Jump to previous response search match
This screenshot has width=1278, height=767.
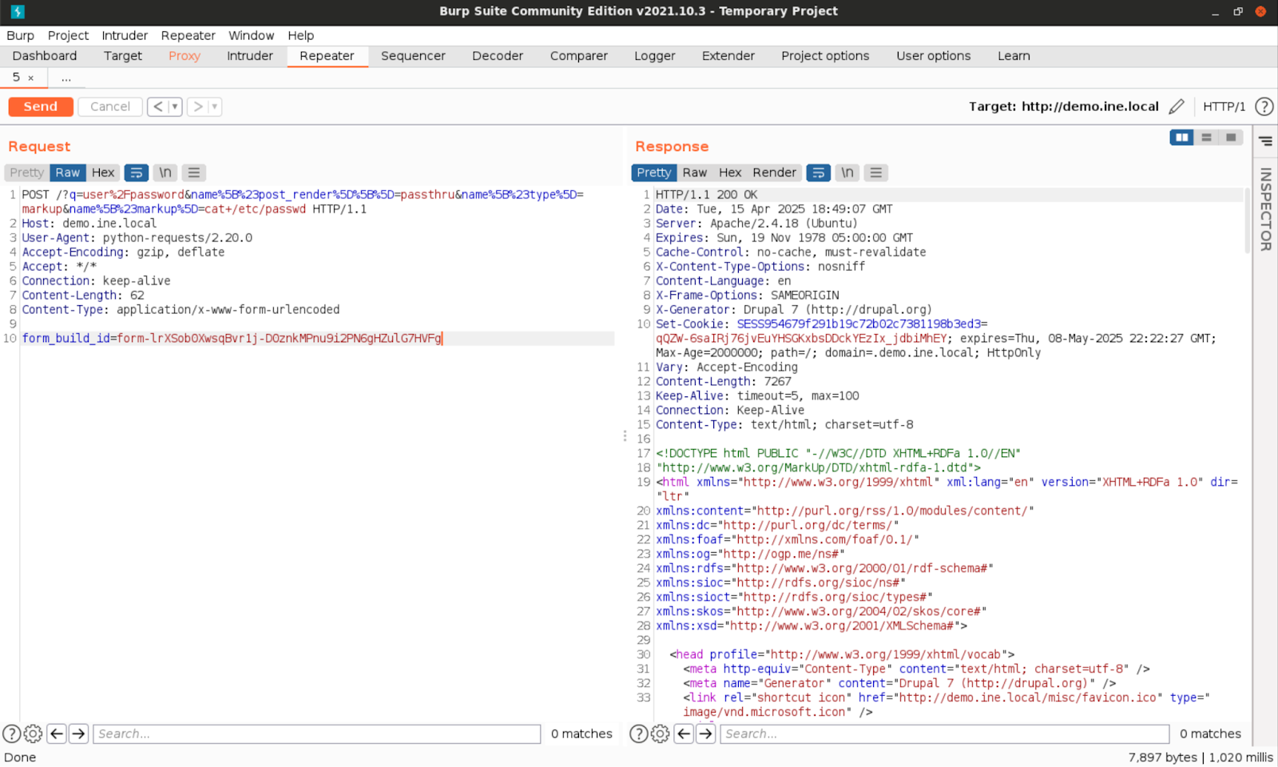coord(684,733)
